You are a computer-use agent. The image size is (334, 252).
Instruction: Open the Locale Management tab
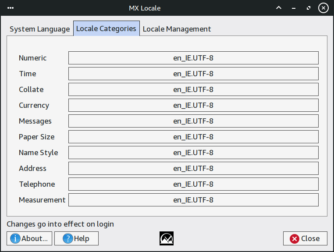[177, 29]
